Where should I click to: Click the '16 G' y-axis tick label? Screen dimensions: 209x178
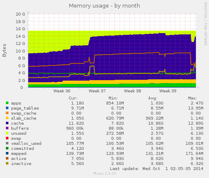pyautogui.click(x=20, y=29)
